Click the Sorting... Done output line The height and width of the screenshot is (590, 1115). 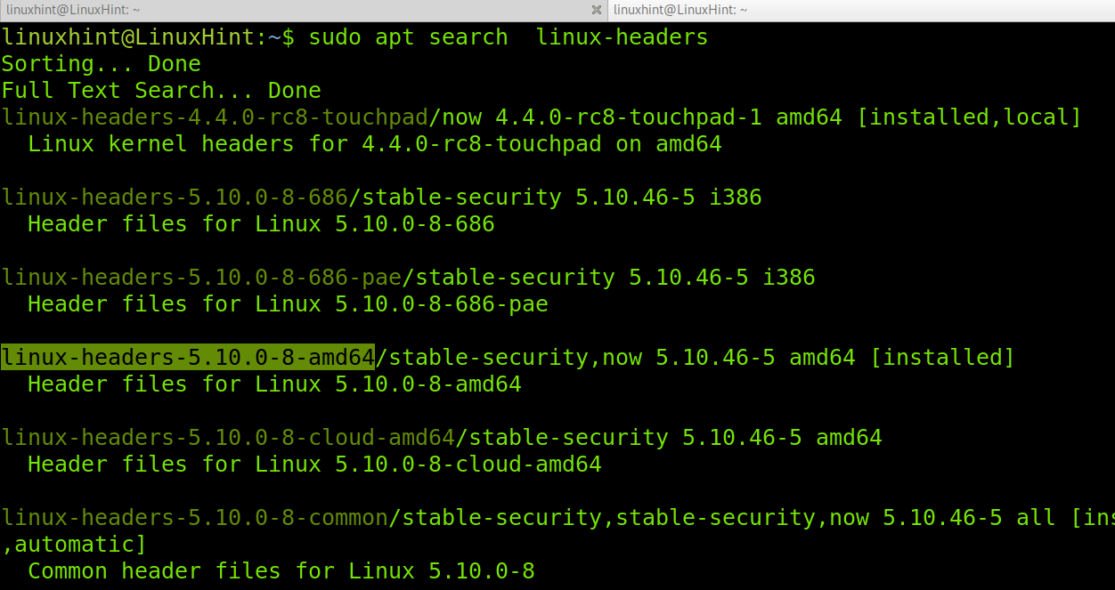pos(101,63)
